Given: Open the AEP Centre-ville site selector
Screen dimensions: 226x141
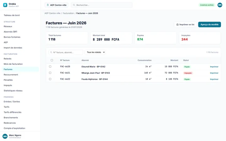Looking at the screenshot, I should (x=56, y=5).
